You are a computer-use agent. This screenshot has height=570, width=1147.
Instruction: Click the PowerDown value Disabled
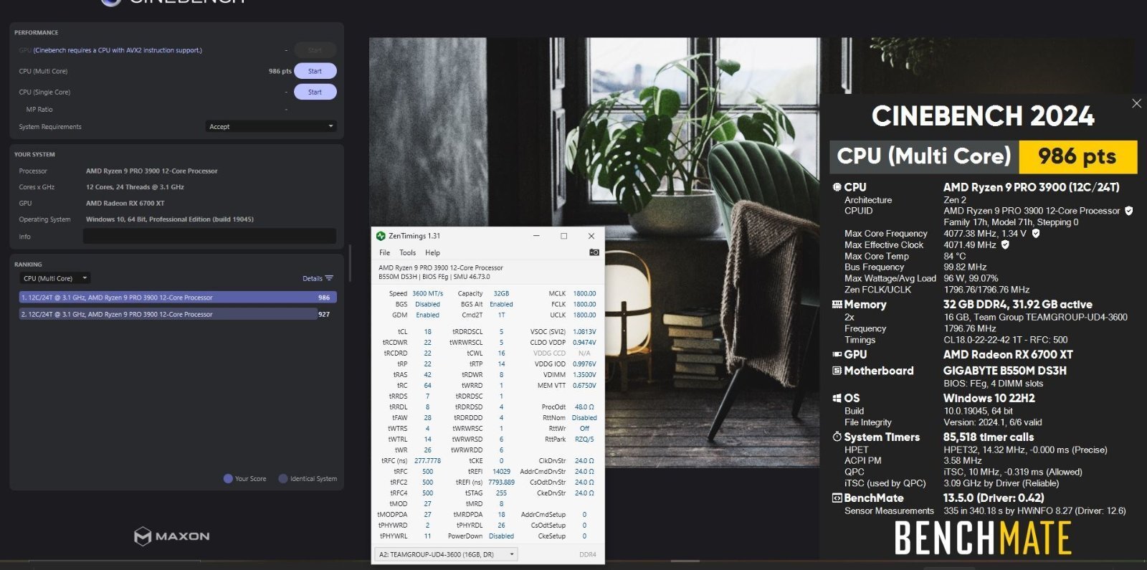501,536
